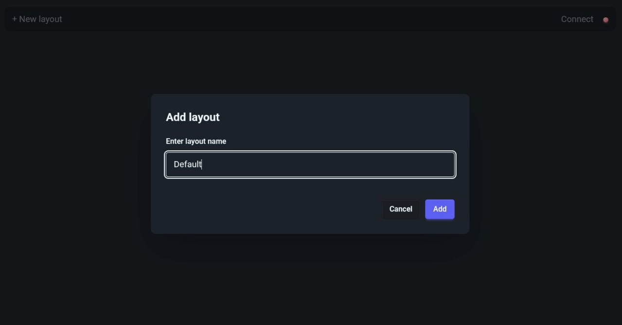Focus the textbox containing Default
The width and height of the screenshot is (622, 325).
point(310,165)
